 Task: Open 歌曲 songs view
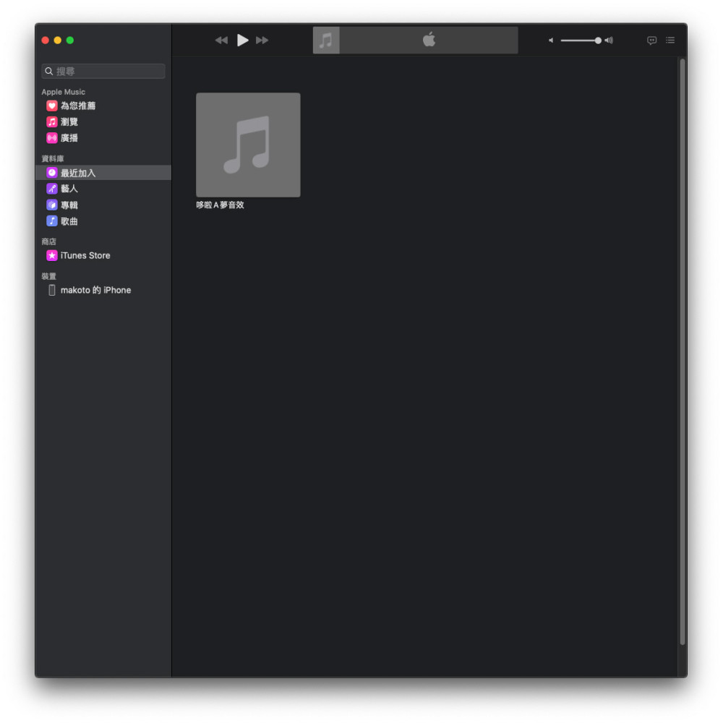tap(69, 221)
